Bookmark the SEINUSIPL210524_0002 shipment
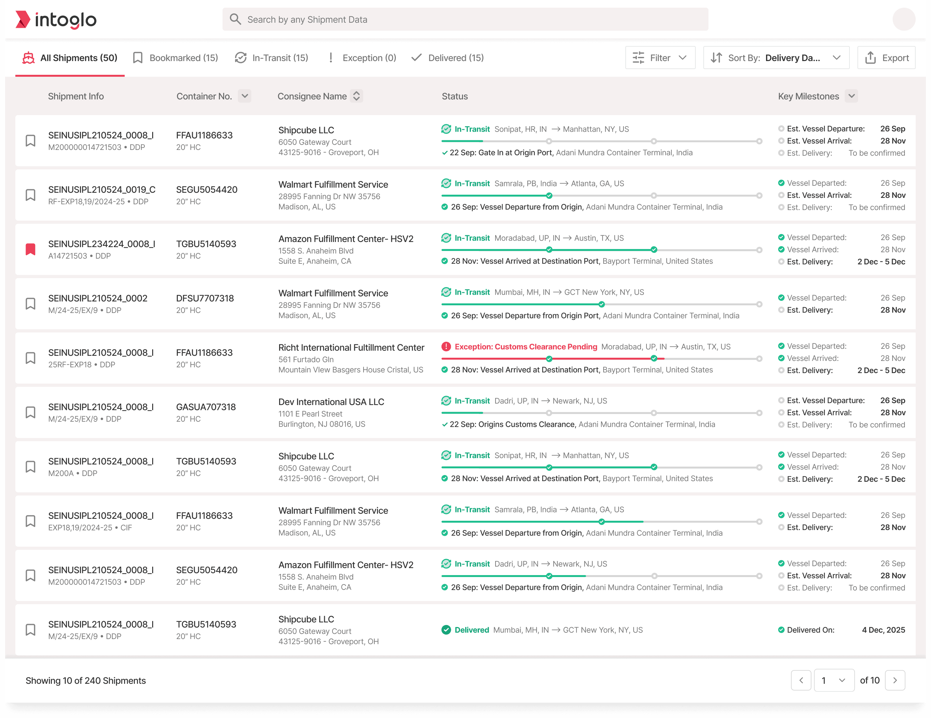The image size is (931, 718). click(x=30, y=304)
